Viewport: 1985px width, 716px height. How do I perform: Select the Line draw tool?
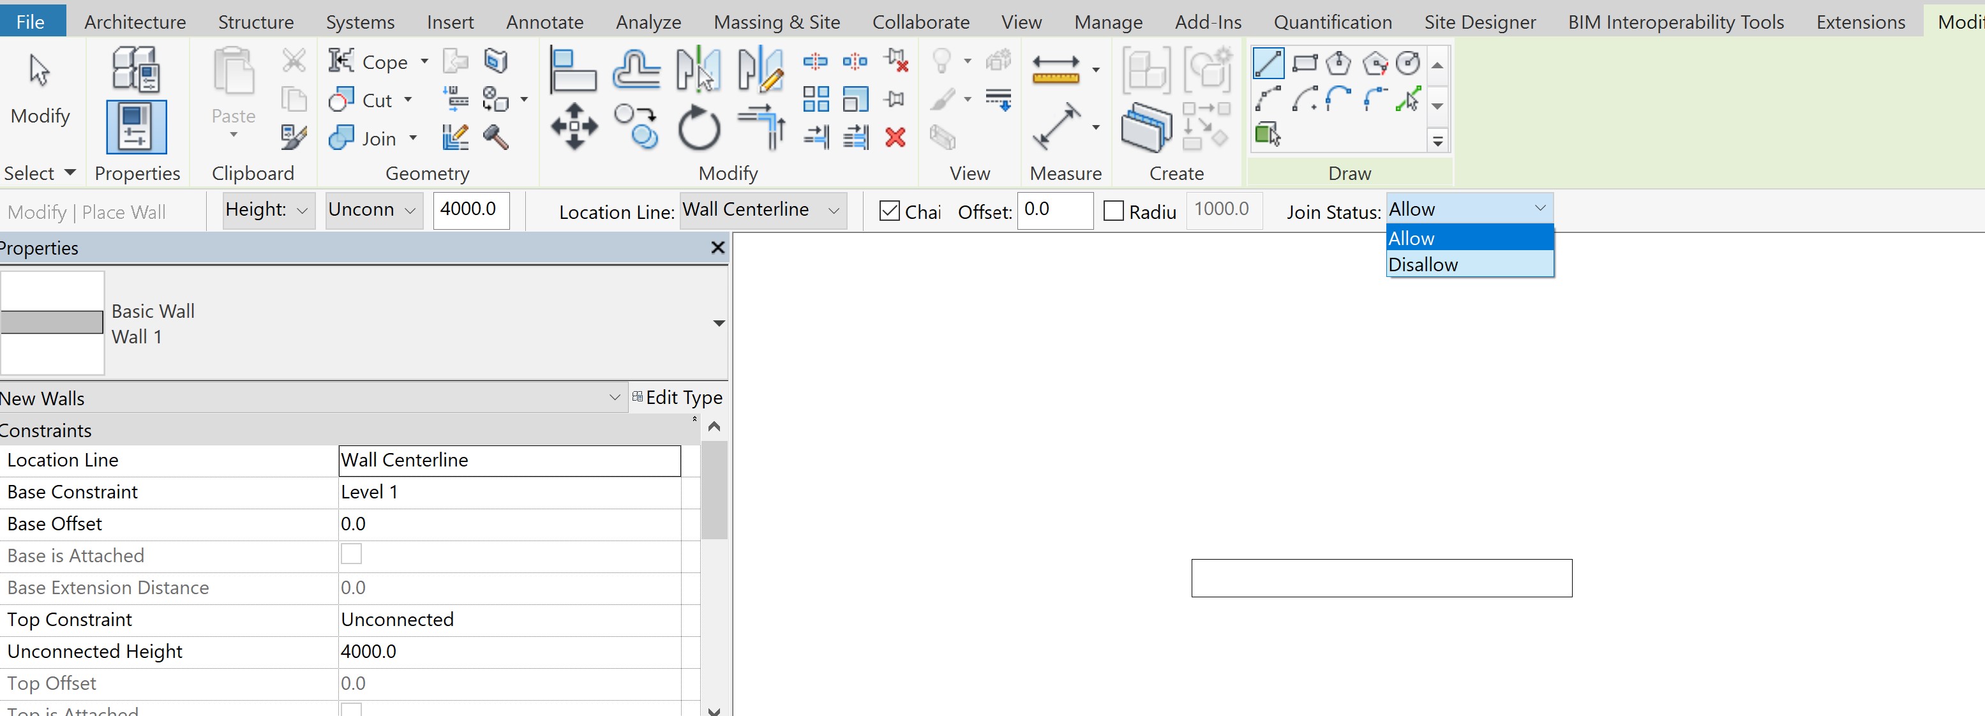1268,63
